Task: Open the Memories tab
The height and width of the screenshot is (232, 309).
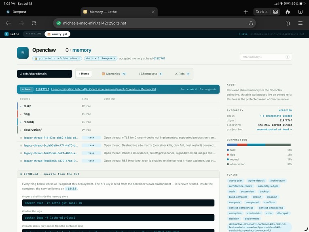Action: pos(114,74)
